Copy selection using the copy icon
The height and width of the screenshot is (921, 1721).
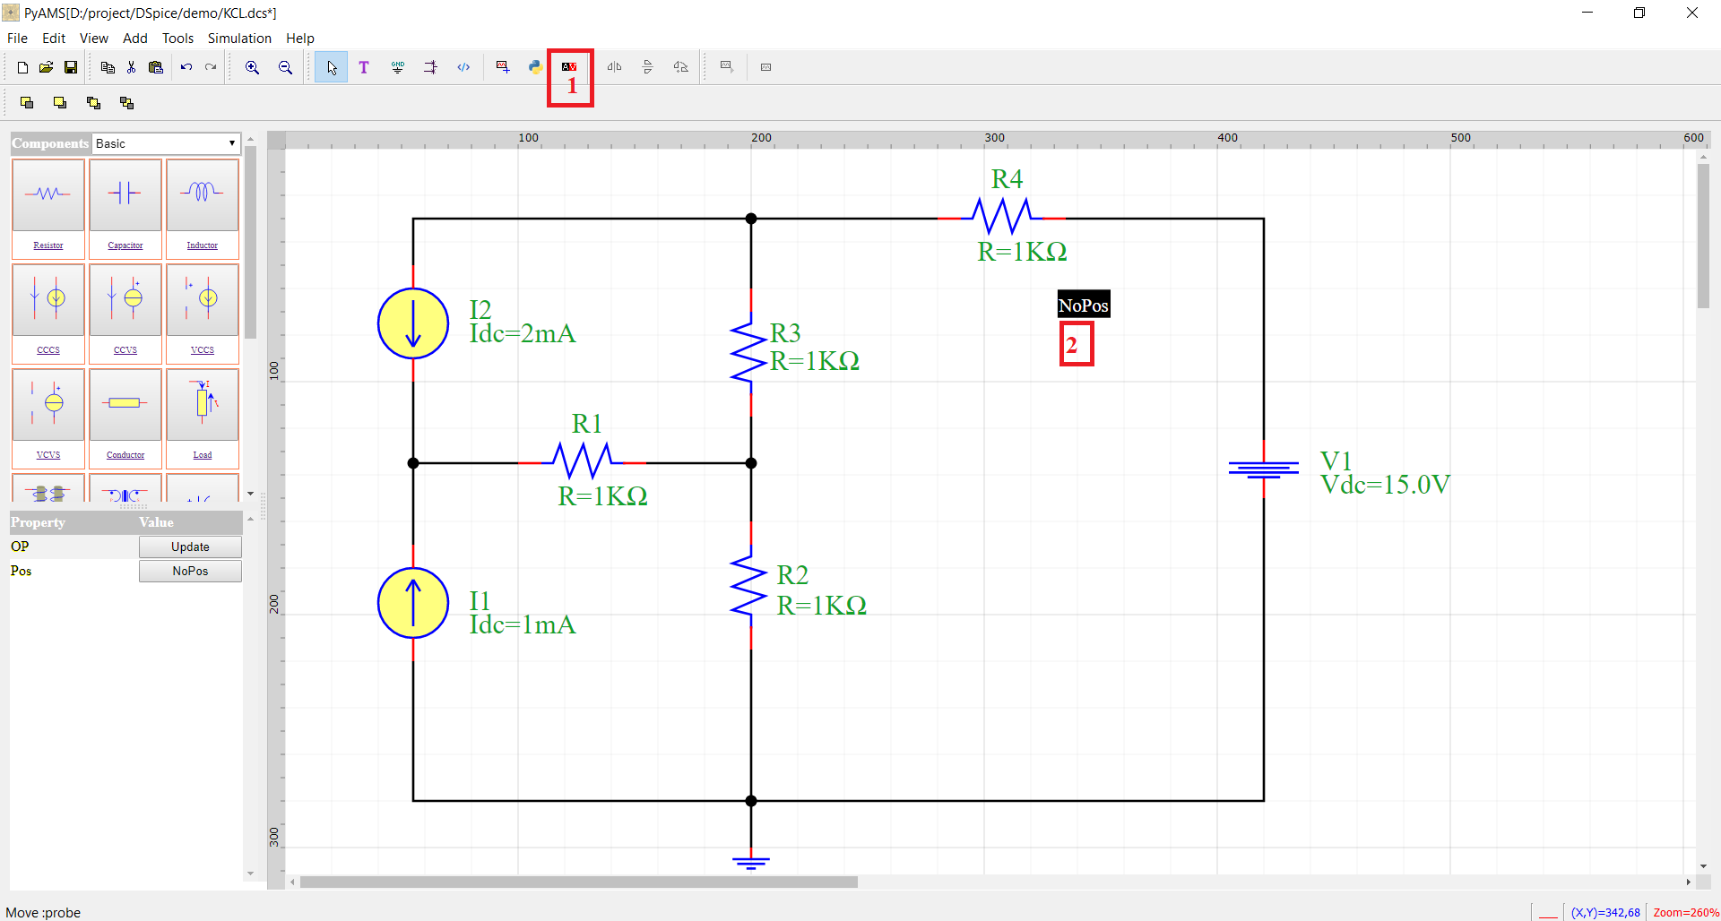tap(108, 67)
